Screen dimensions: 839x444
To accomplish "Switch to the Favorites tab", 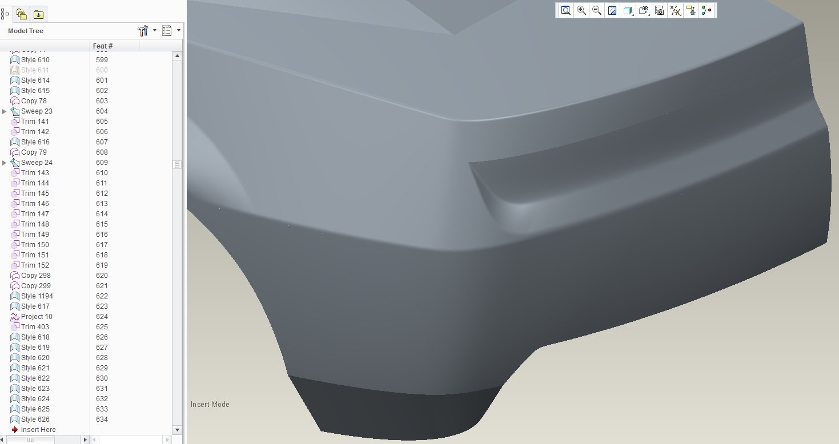I will 38,14.
